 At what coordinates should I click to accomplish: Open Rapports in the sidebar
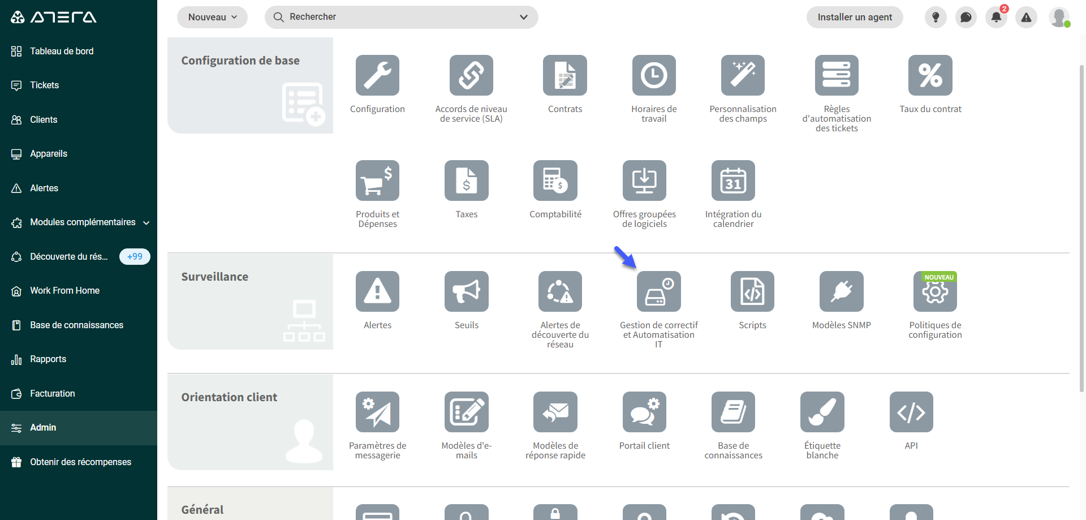click(79, 359)
